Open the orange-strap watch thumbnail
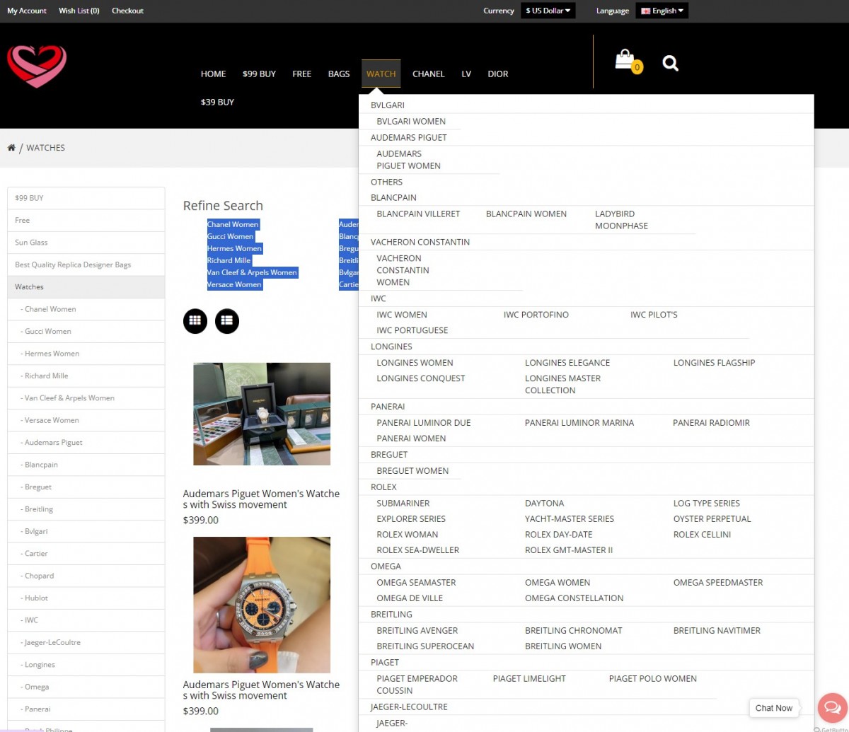 pyautogui.click(x=262, y=605)
